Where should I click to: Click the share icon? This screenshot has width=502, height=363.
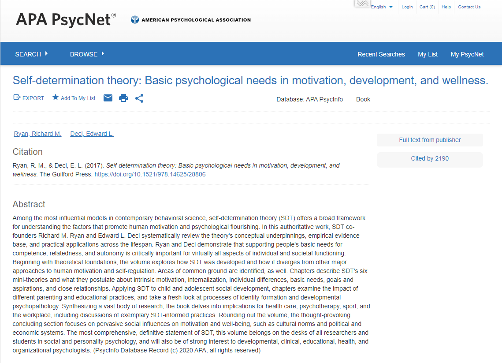click(x=139, y=98)
